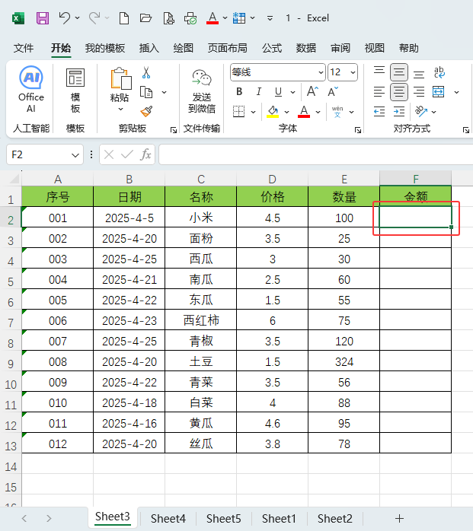Screen dimensions: 473x531
Task: Expand the Name Box F2 dropdown
Action: (x=75, y=155)
